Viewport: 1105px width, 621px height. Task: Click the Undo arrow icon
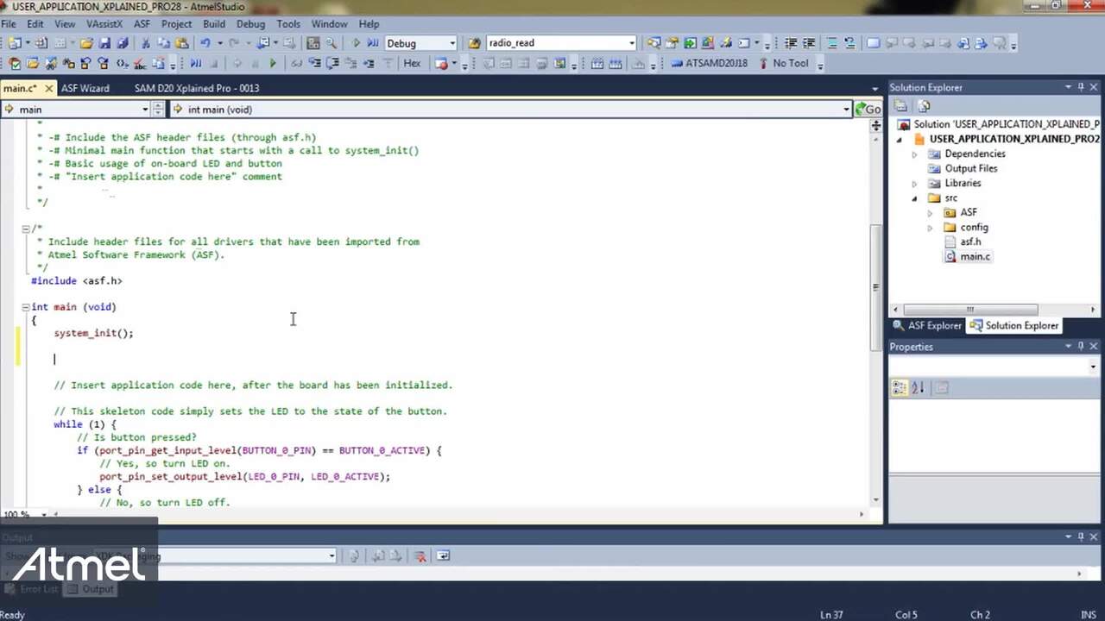205,43
